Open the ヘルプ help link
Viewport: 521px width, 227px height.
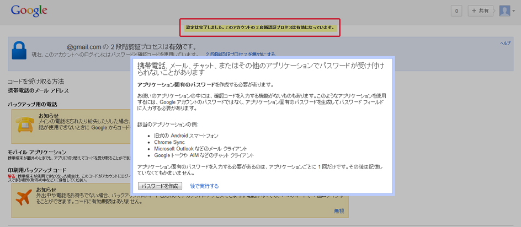pyautogui.click(x=506, y=44)
